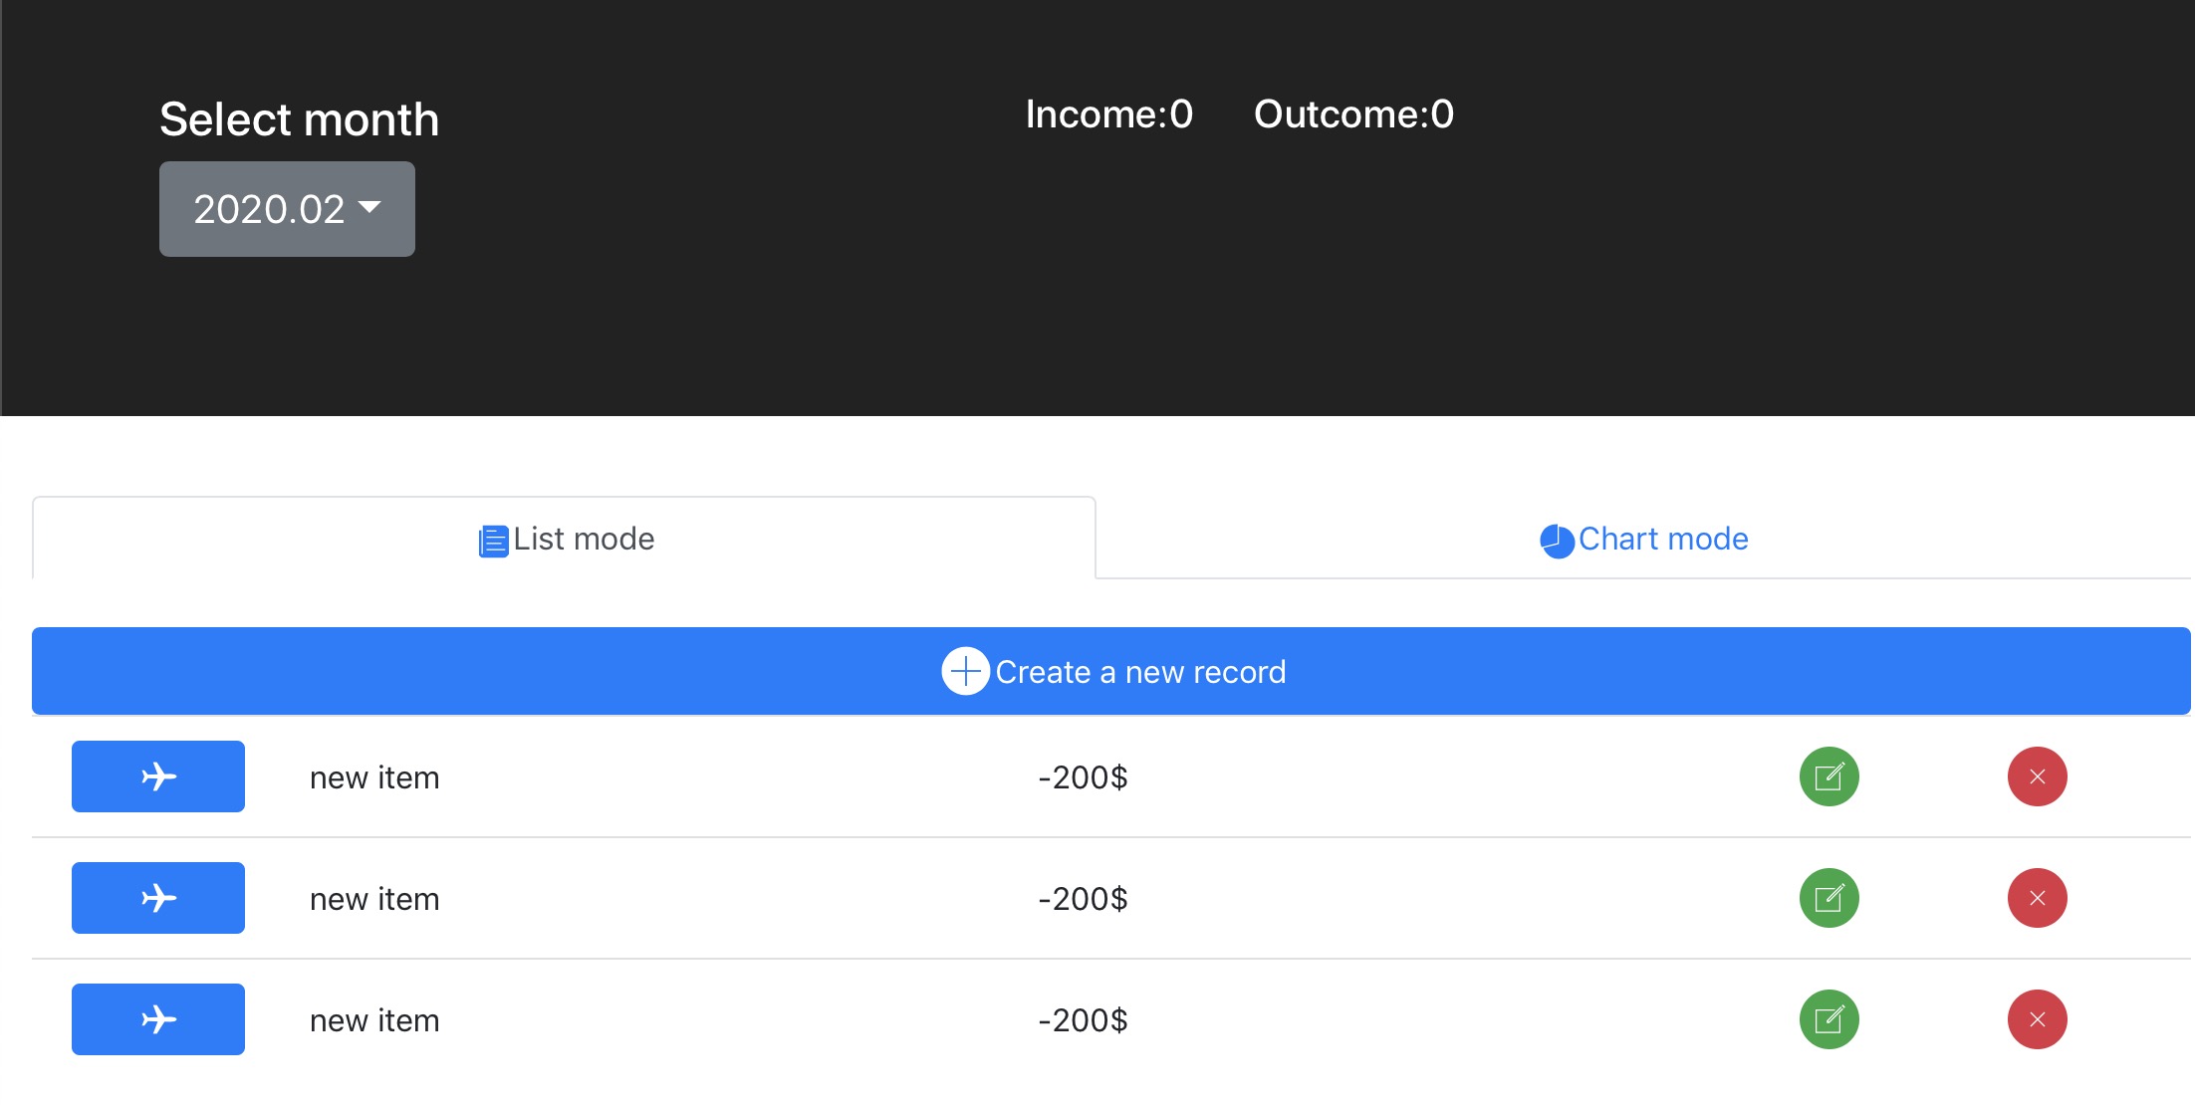Click the green edit icon for second item
The width and height of the screenshot is (2195, 1105).
tap(1829, 896)
